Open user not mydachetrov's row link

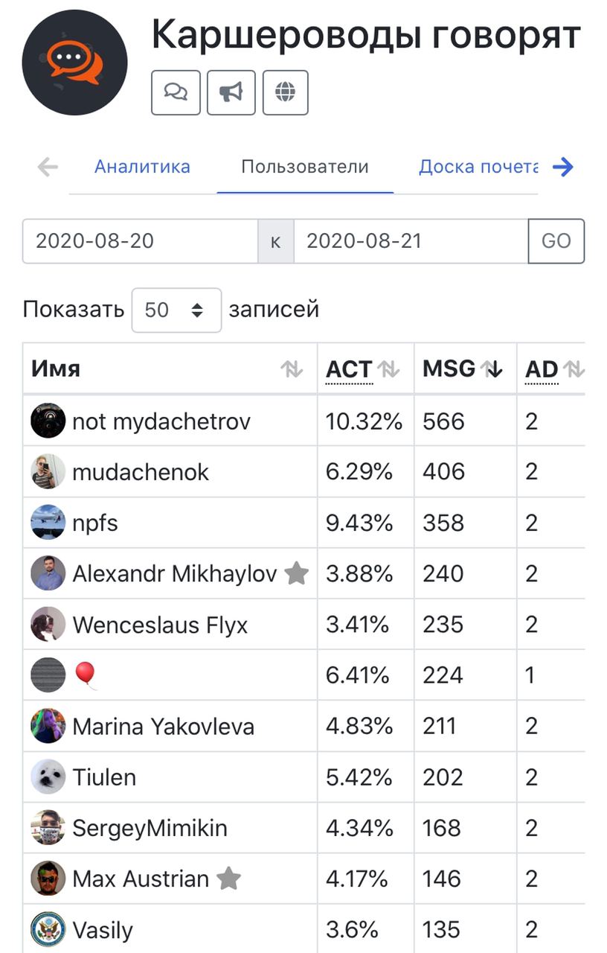pyautogui.click(x=161, y=421)
